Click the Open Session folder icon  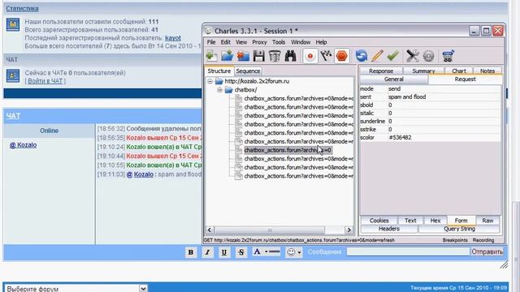[227, 56]
